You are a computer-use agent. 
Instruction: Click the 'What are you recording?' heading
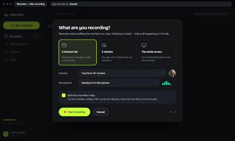84,28
